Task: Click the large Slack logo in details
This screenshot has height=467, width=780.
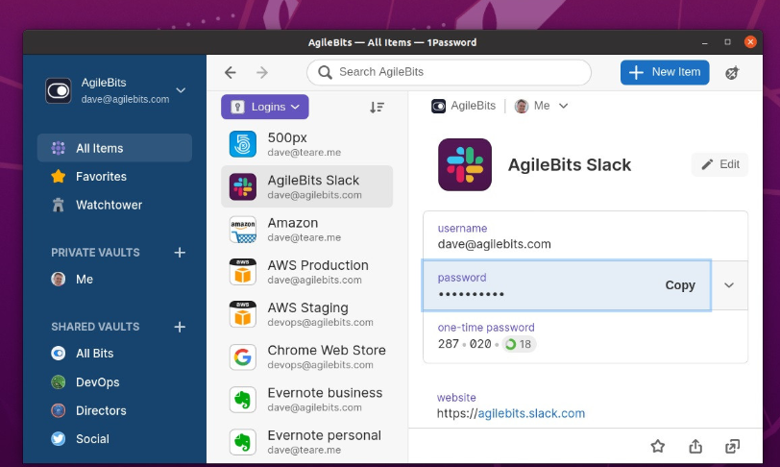Action: (x=465, y=164)
